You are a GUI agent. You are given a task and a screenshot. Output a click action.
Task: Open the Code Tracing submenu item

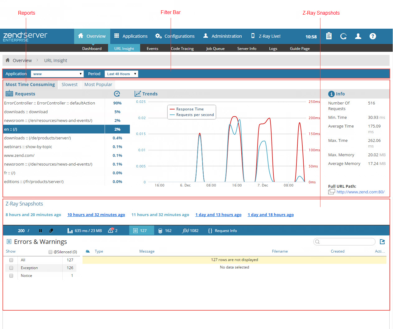182,49
